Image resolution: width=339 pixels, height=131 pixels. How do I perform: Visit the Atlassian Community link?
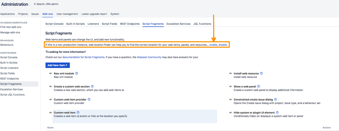pos(149,58)
